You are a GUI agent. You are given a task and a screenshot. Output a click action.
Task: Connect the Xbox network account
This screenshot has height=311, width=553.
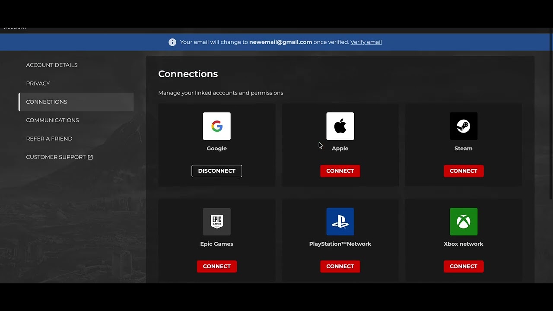click(464, 266)
